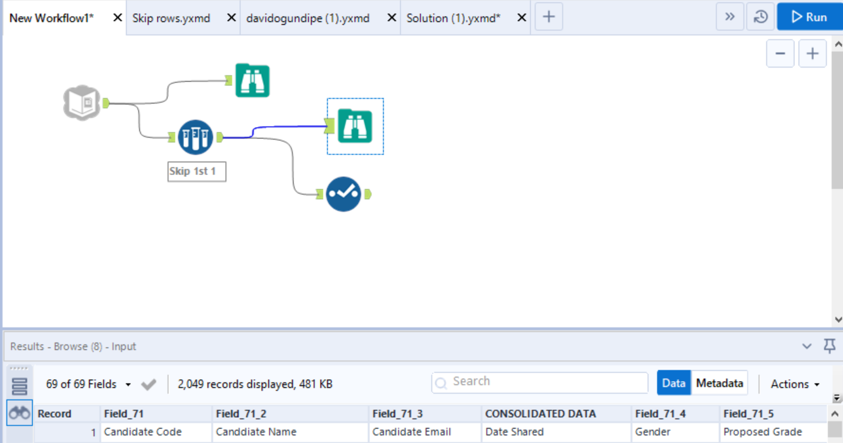Switch to the Skip rows.yxmd tab
Viewport: 843px width, 443px height.
click(171, 18)
